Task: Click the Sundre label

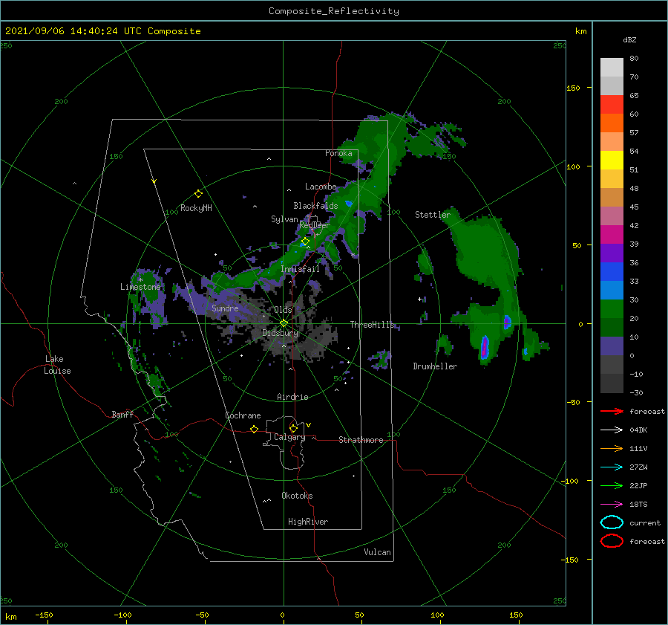Action: pos(225,308)
